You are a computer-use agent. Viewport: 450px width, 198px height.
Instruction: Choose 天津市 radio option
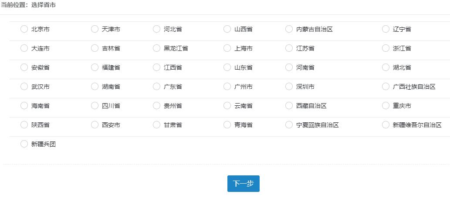[x=95, y=29]
